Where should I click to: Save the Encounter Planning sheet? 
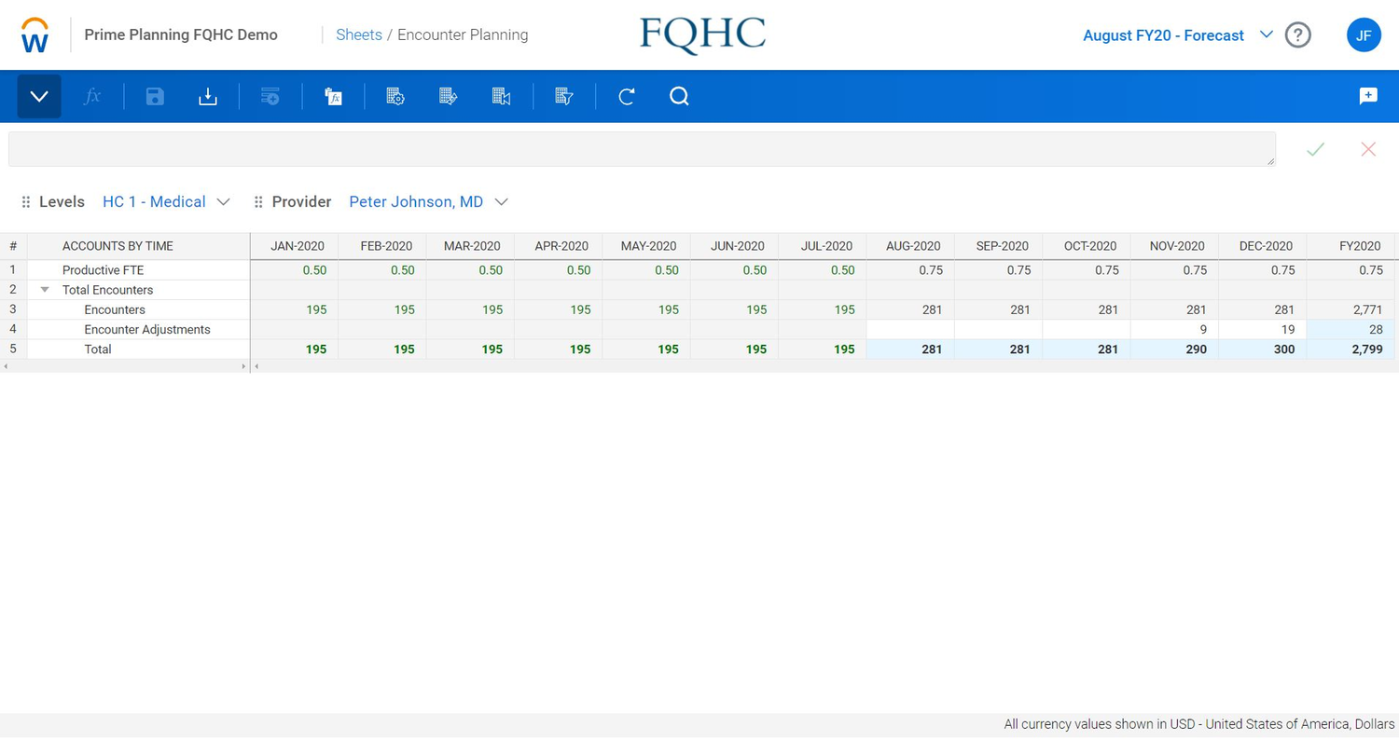point(154,96)
